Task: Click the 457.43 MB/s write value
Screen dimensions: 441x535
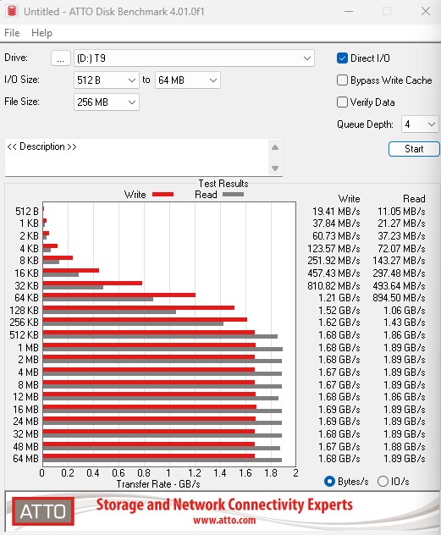Action: pyautogui.click(x=334, y=273)
